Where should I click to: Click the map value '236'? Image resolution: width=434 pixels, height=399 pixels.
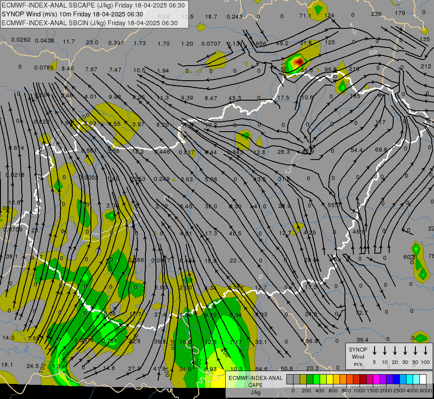point(376,14)
